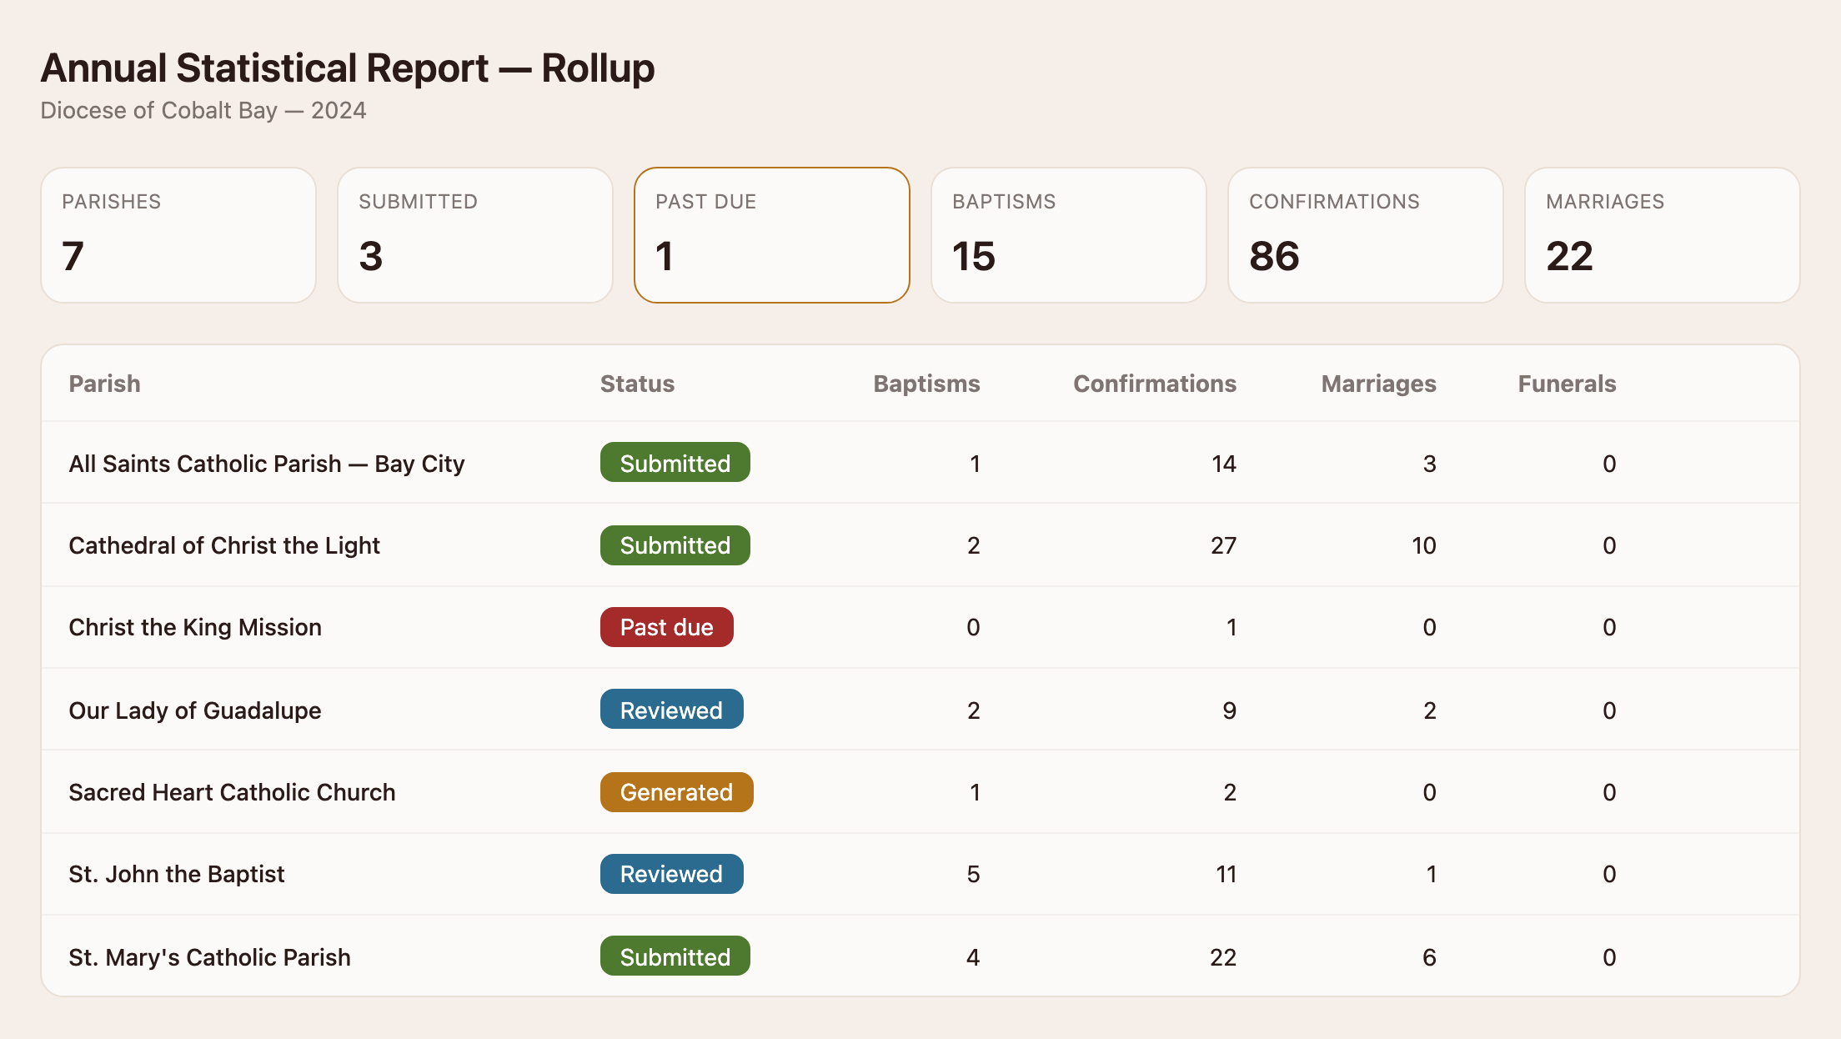Screen dimensions: 1841x1039
Task: Click Diocese of Cobalt Bay — 2024 subtitle
Action: (203, 110)
